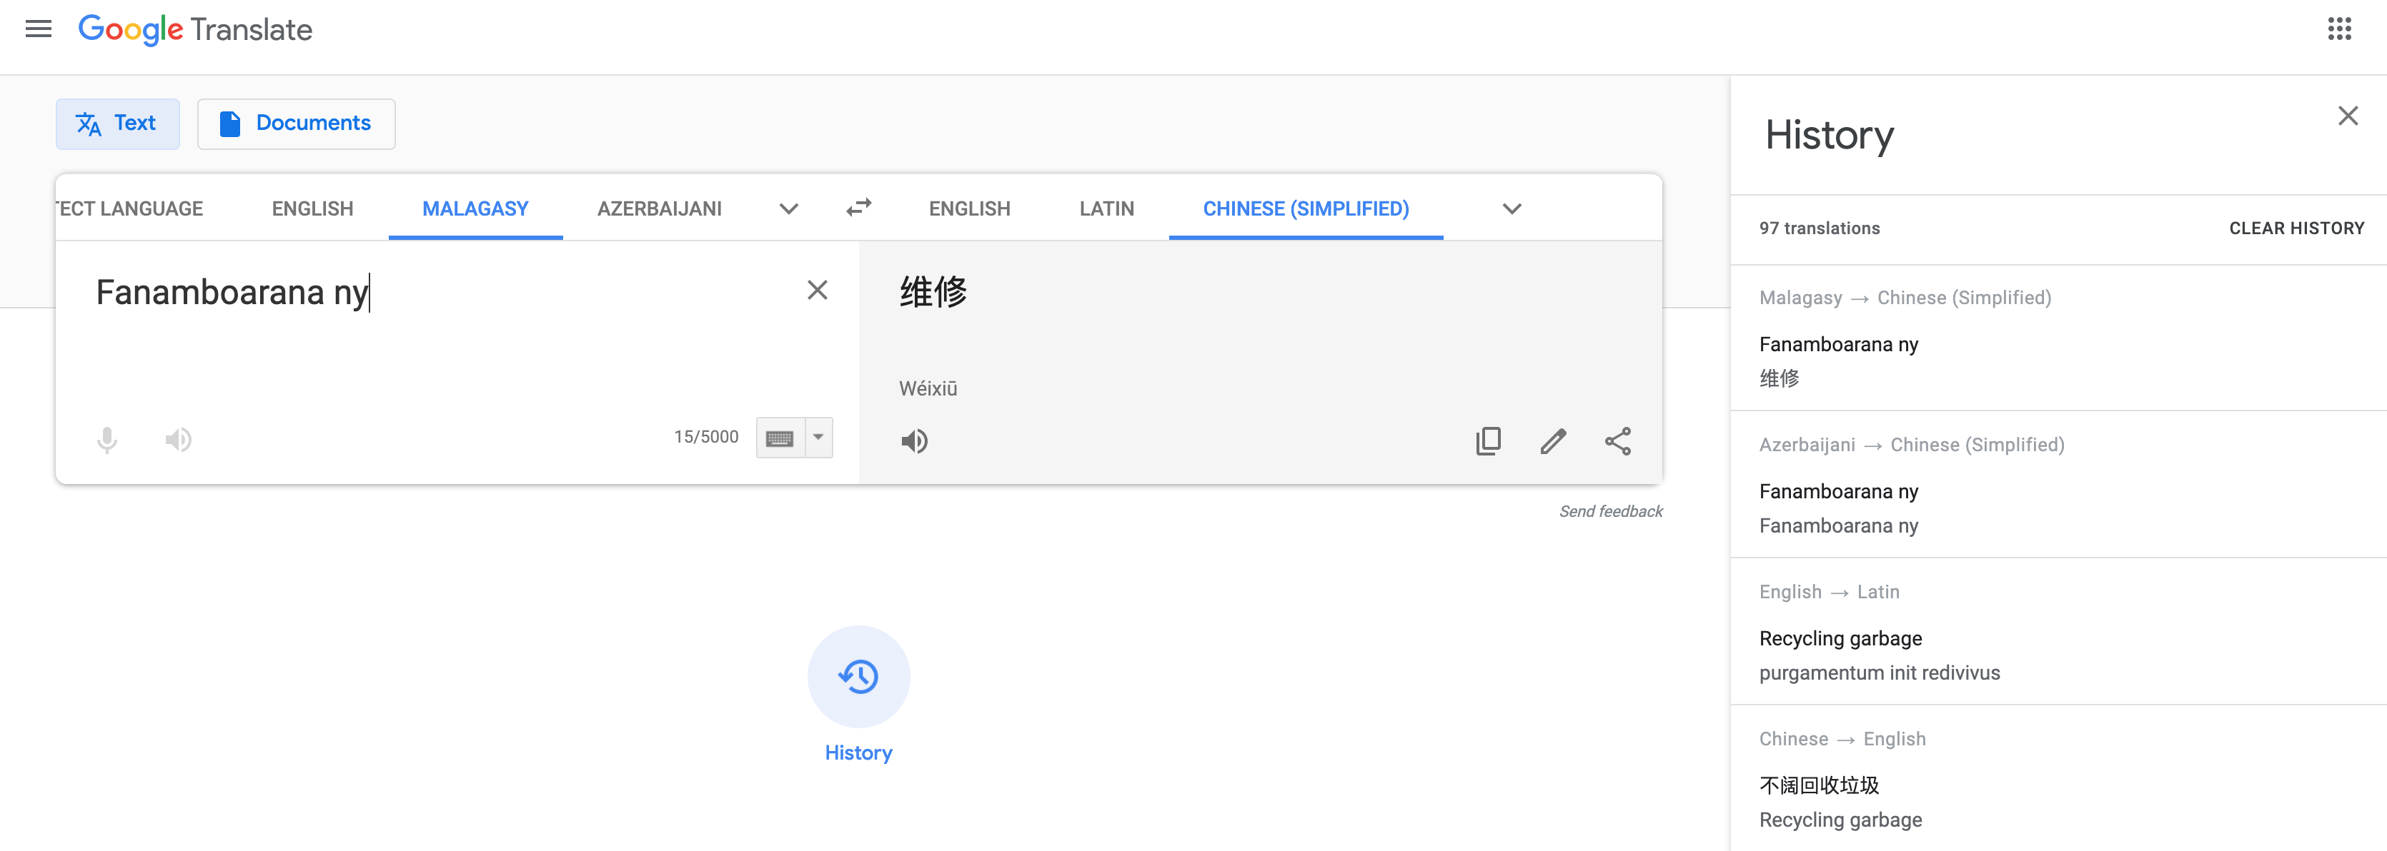This screenshot has height=851, width=2387.
Task: Select Detect Language source tab
Action: click(x=129, y=208)
